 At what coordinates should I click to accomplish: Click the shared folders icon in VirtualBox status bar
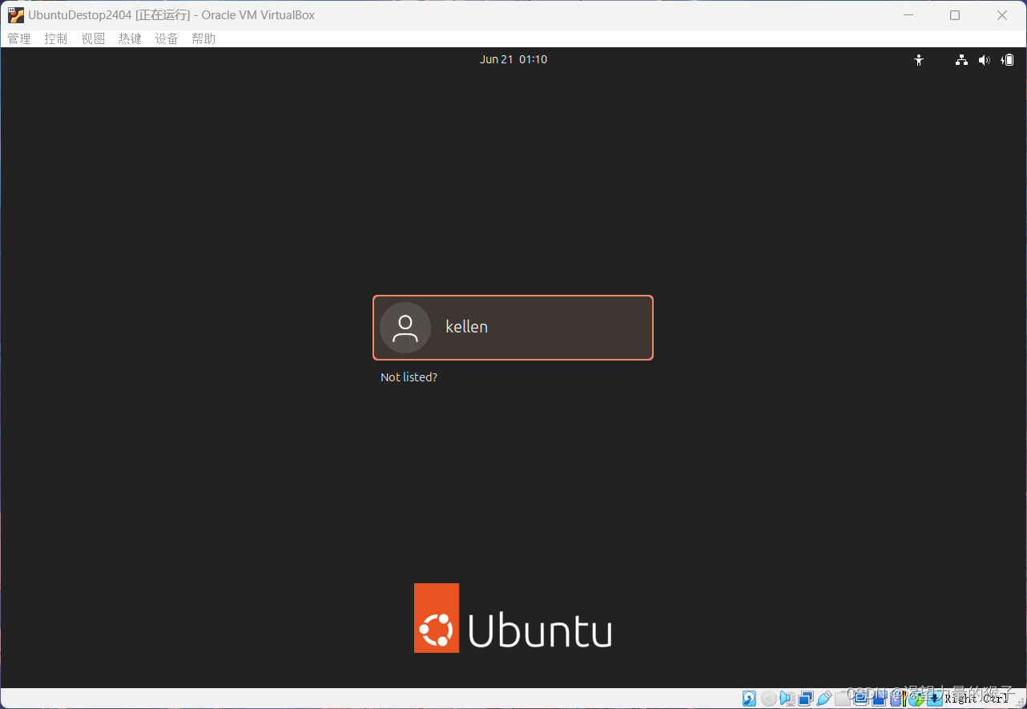[843, 699]
